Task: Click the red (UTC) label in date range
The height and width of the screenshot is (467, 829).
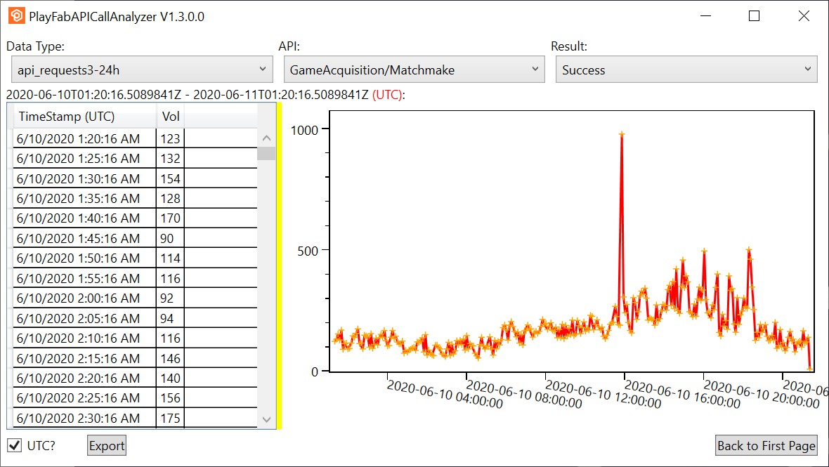Action: [x=387, y=95]
